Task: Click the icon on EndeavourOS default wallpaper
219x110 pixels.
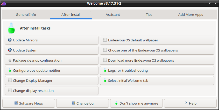Action: (105, 40)
